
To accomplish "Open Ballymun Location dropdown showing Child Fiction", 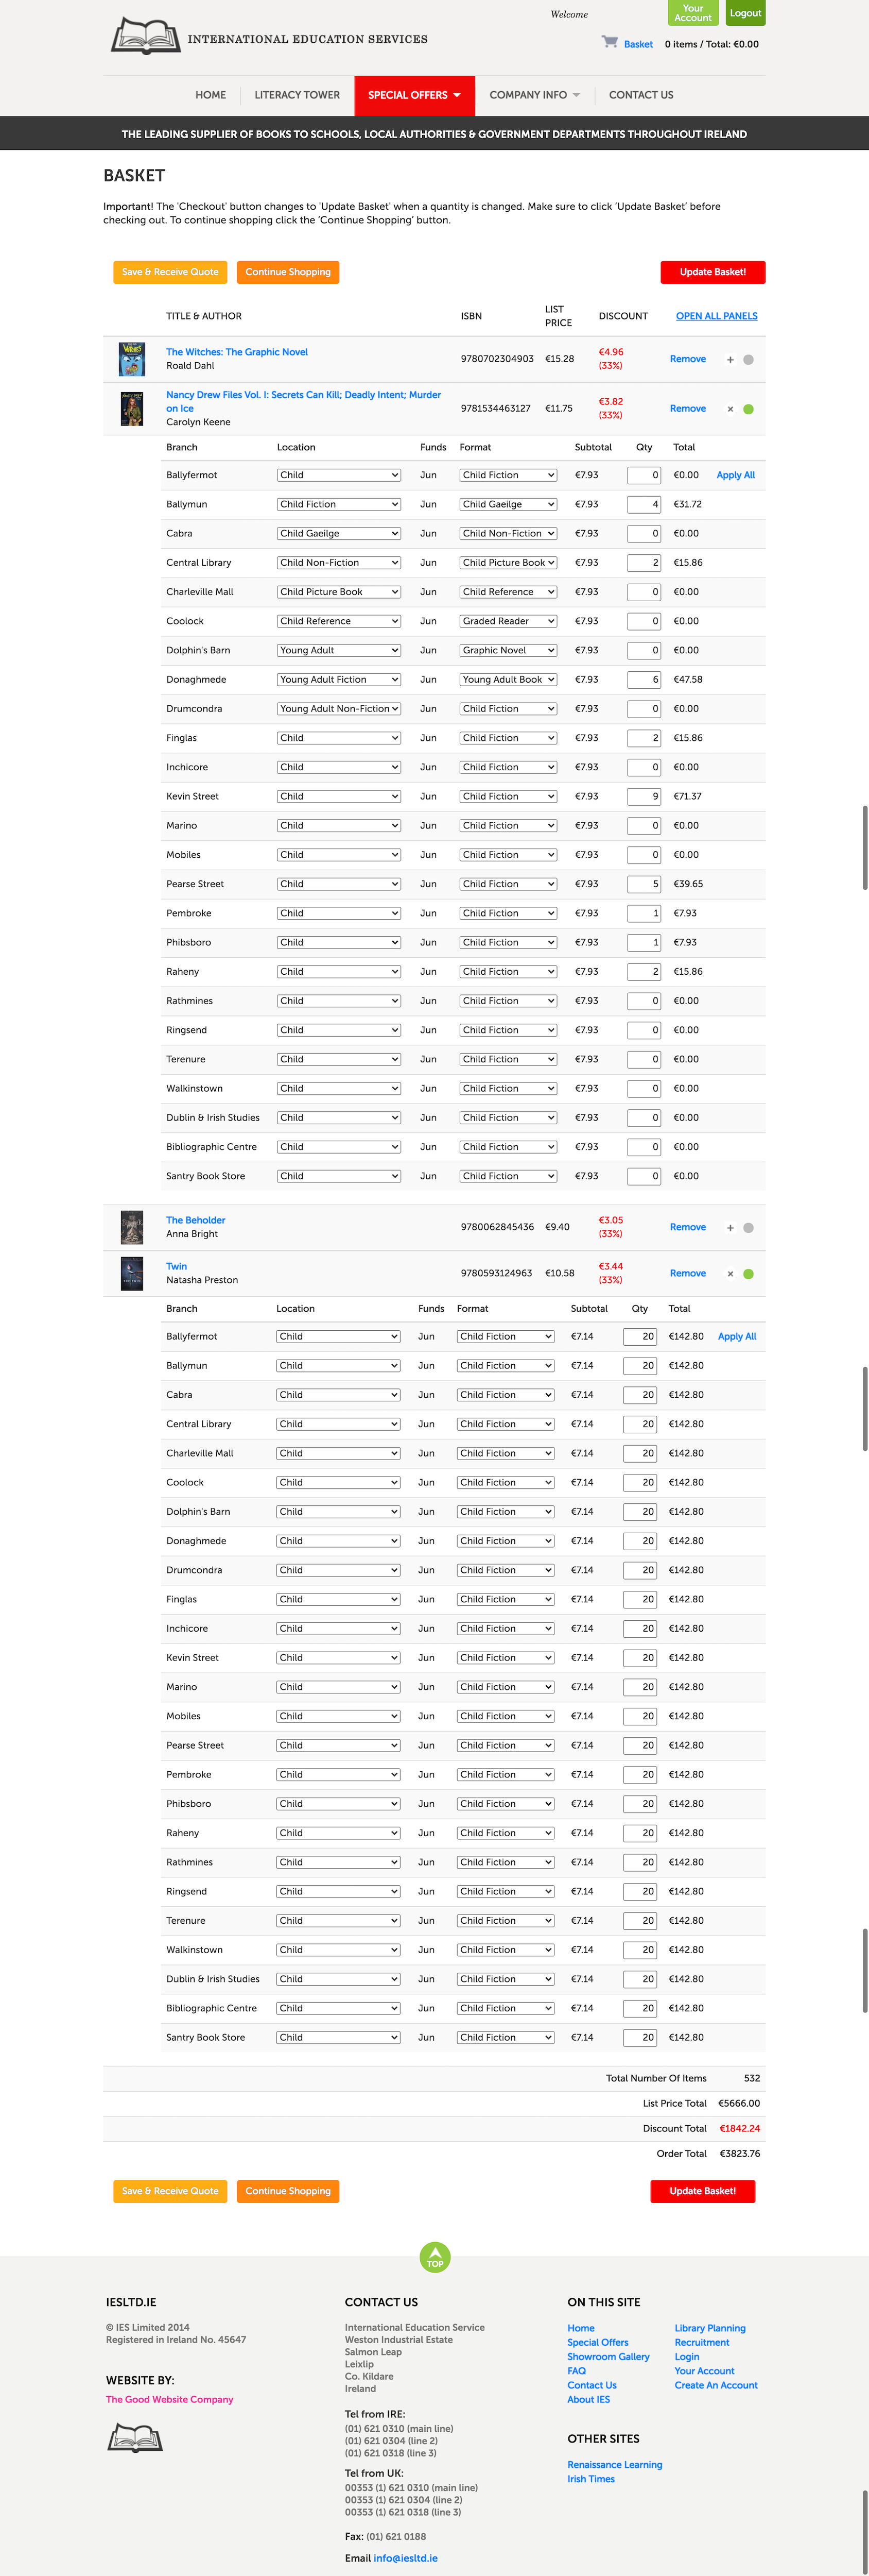I will click(339, 504).
